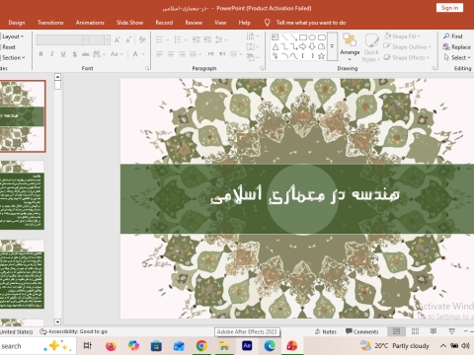Image resolution: width=474 pixels, height=355 pixels.
Task: Select the second slide thumbnail
Action: 22,195
